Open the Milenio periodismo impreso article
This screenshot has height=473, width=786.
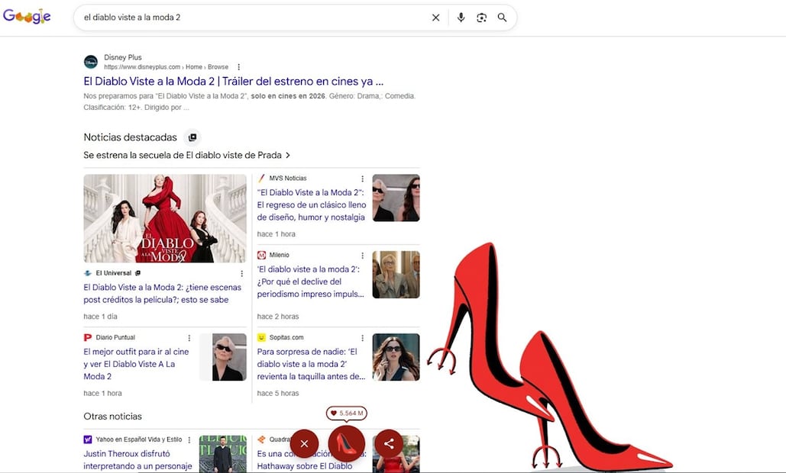click(311, 282)
